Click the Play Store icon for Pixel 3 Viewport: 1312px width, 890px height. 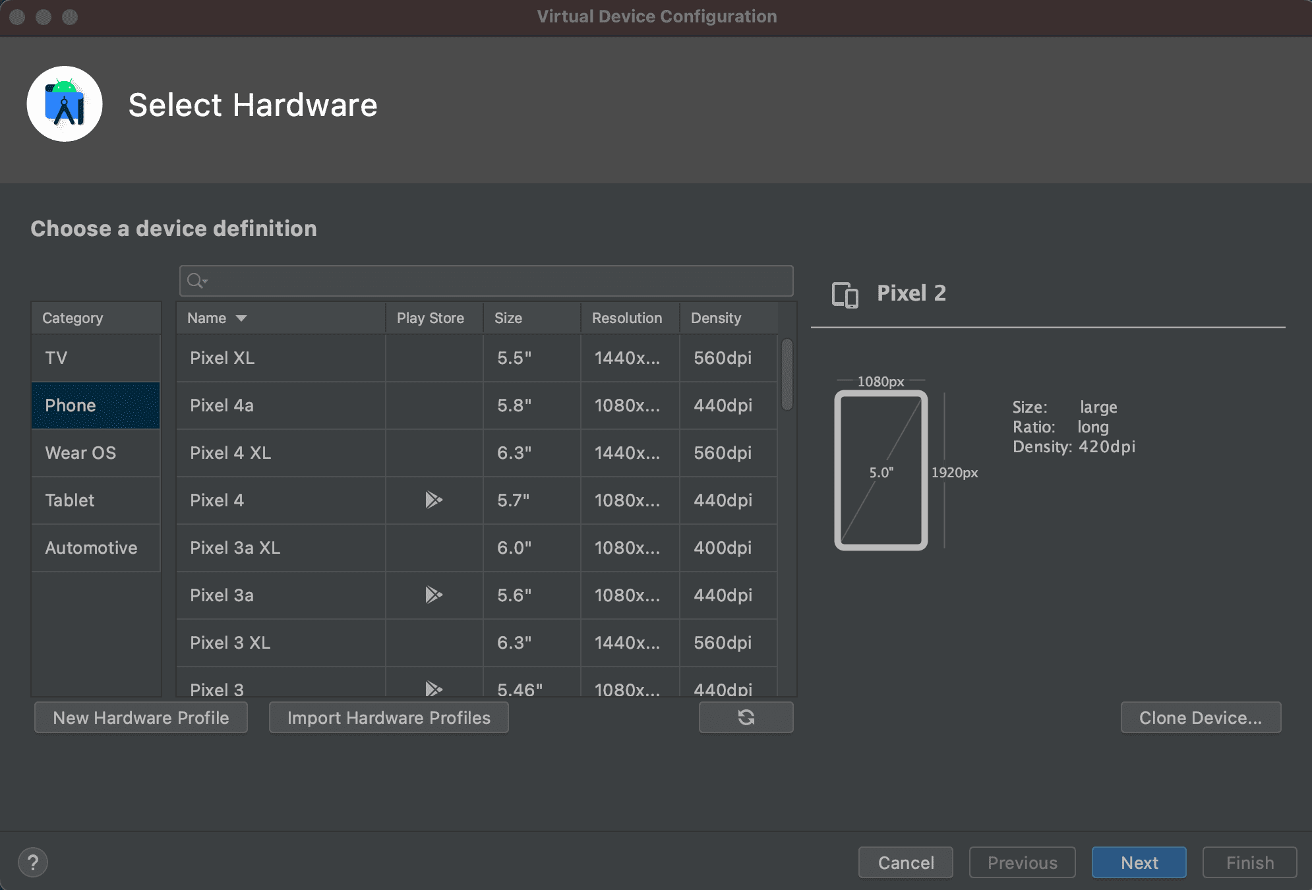pyautogui.click(x=433, y=688)
